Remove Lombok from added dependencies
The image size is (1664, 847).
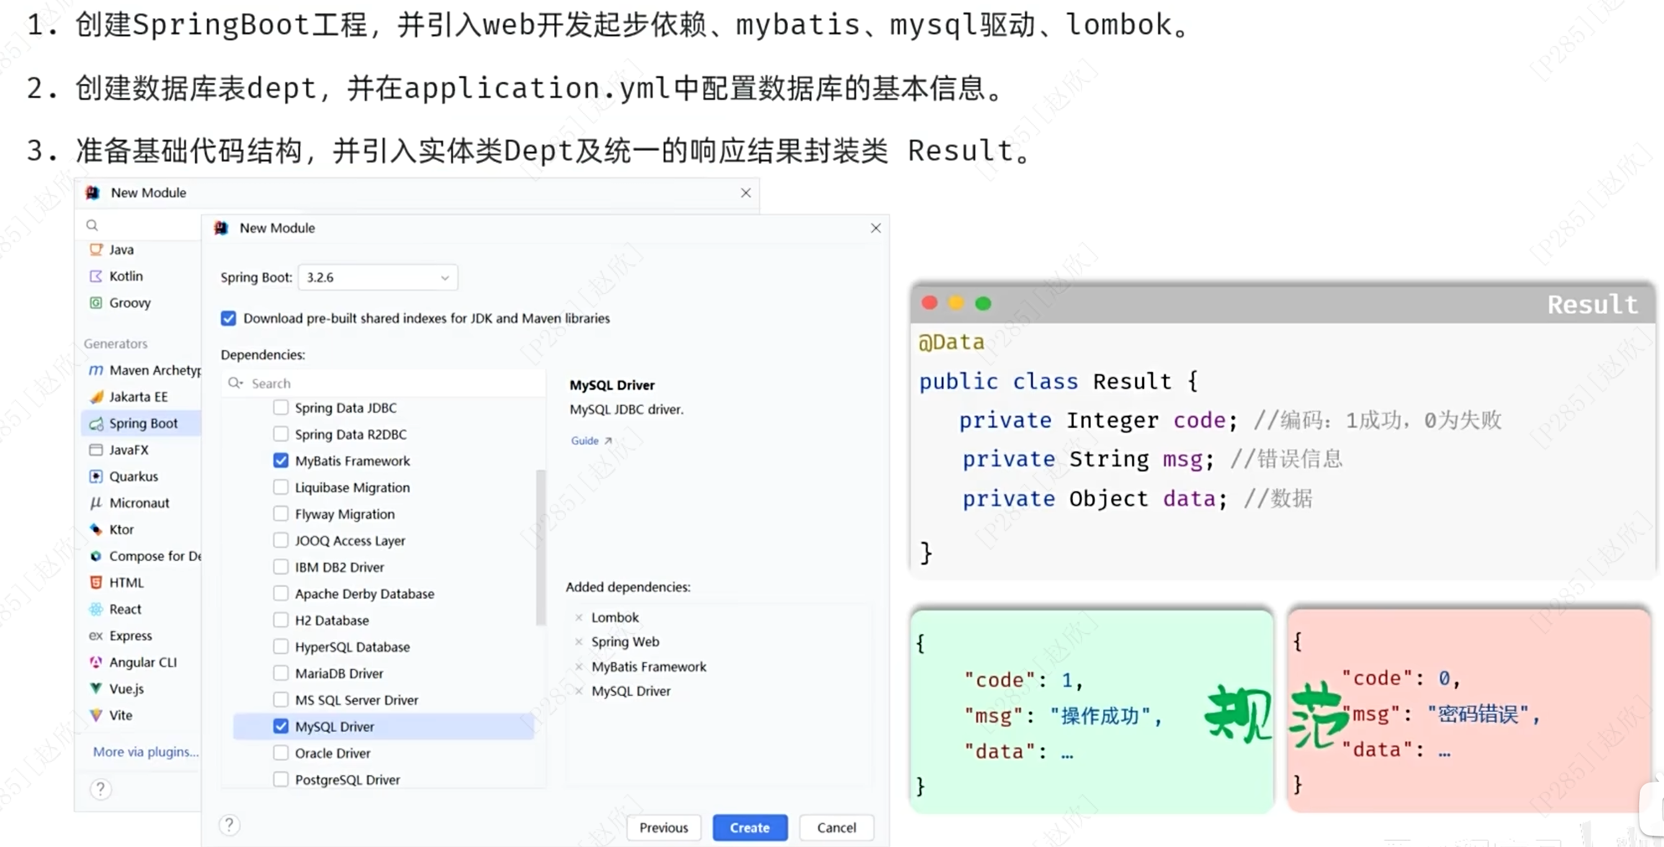579,617
